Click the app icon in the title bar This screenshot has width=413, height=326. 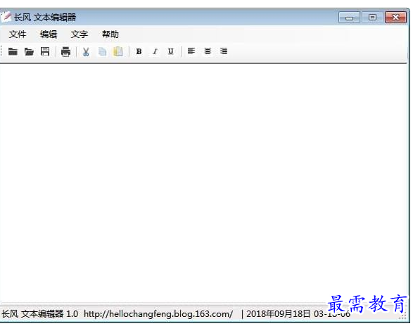click(x=6, y=17)
